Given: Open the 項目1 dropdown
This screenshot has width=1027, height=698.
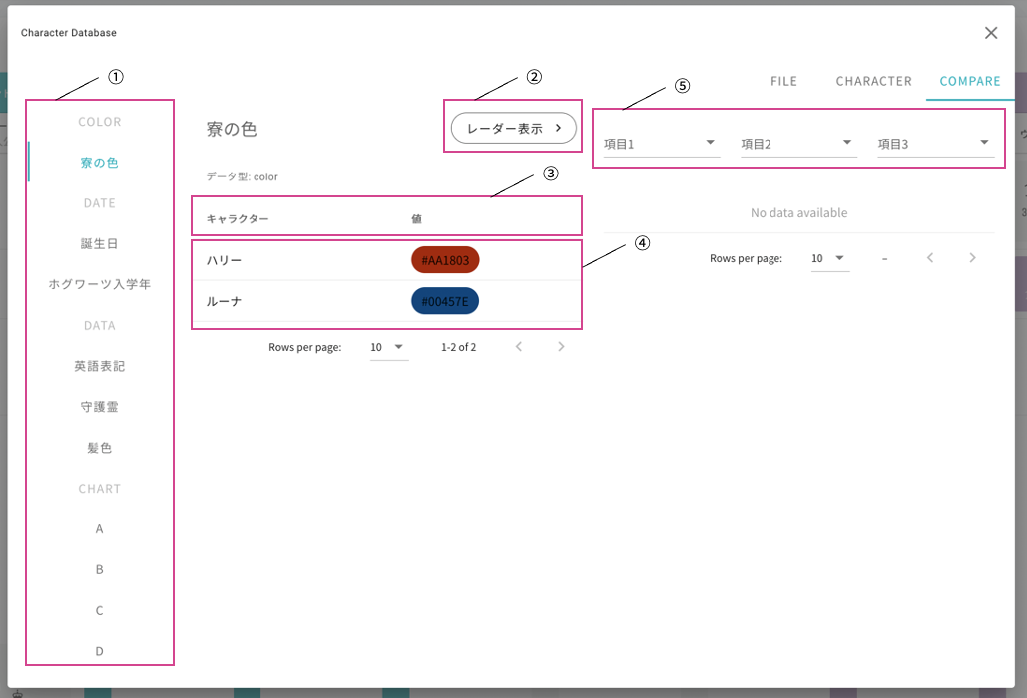Looking at the screenshot, I should click(662, 144).
